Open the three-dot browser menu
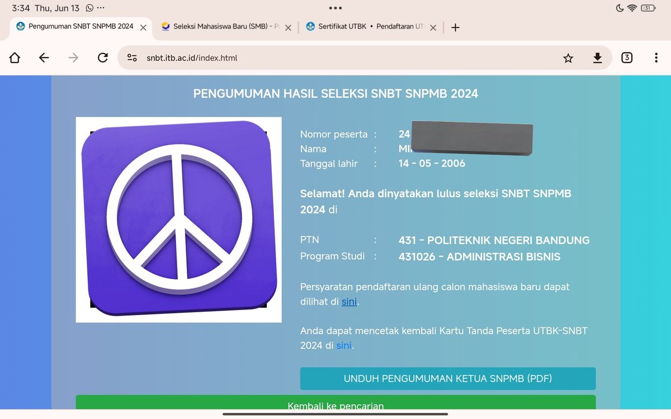 [x=656, y=58]
